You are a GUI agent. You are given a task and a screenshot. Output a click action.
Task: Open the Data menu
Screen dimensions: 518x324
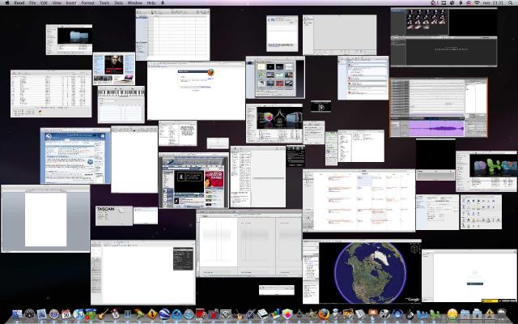point(119,2)
